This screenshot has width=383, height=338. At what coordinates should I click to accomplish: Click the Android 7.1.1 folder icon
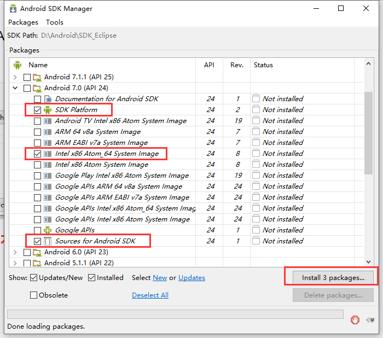37,78
